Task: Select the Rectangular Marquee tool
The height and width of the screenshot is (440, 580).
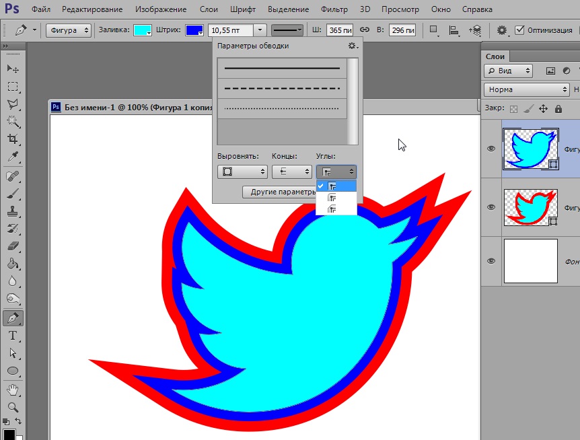Action: (13, 87)
